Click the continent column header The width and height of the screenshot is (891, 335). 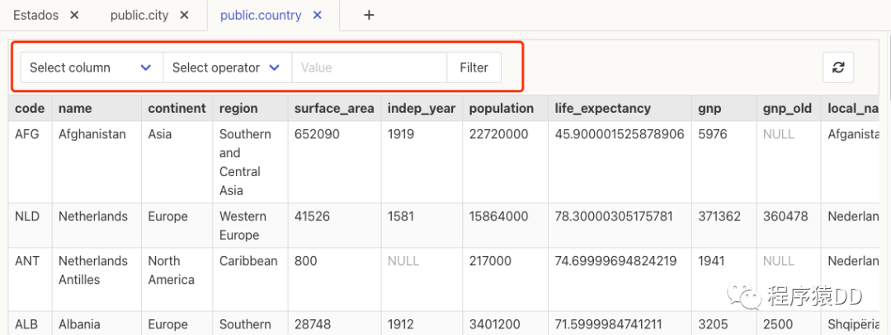(177, 108)
